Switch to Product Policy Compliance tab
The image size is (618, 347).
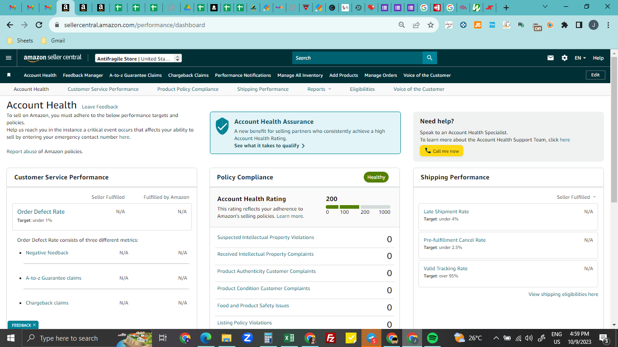pyautogui.click(x=188, y=89)
